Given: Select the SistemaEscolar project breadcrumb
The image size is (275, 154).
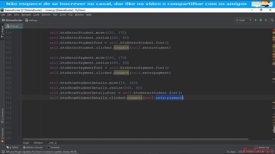Looking at the screenshot, I should point(12,20).
